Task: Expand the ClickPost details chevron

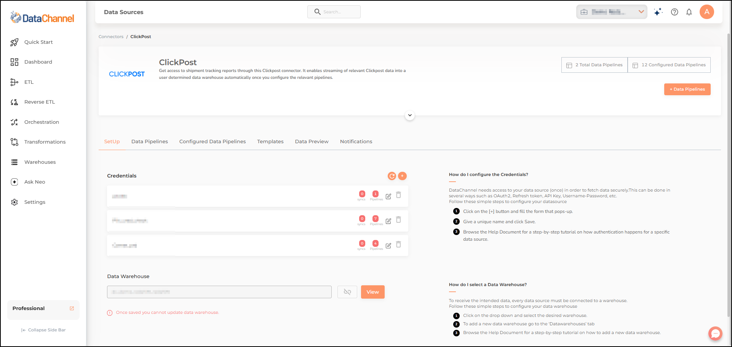Action: coord(410,115)
